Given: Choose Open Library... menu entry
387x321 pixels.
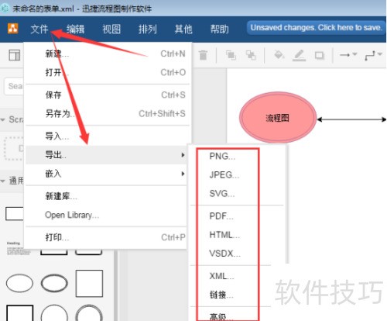Looking at the screenshot, I should tap(106, 215).
